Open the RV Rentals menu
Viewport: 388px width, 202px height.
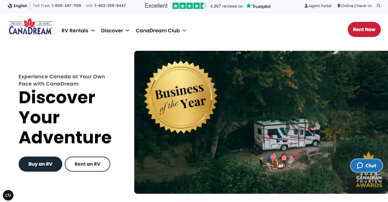75,31
